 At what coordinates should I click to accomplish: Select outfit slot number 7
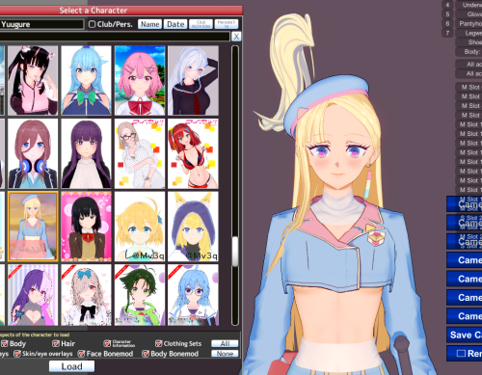click(x=447, y=33)
